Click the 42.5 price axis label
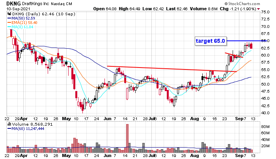 pyautogui.click(x=265, y=106)
